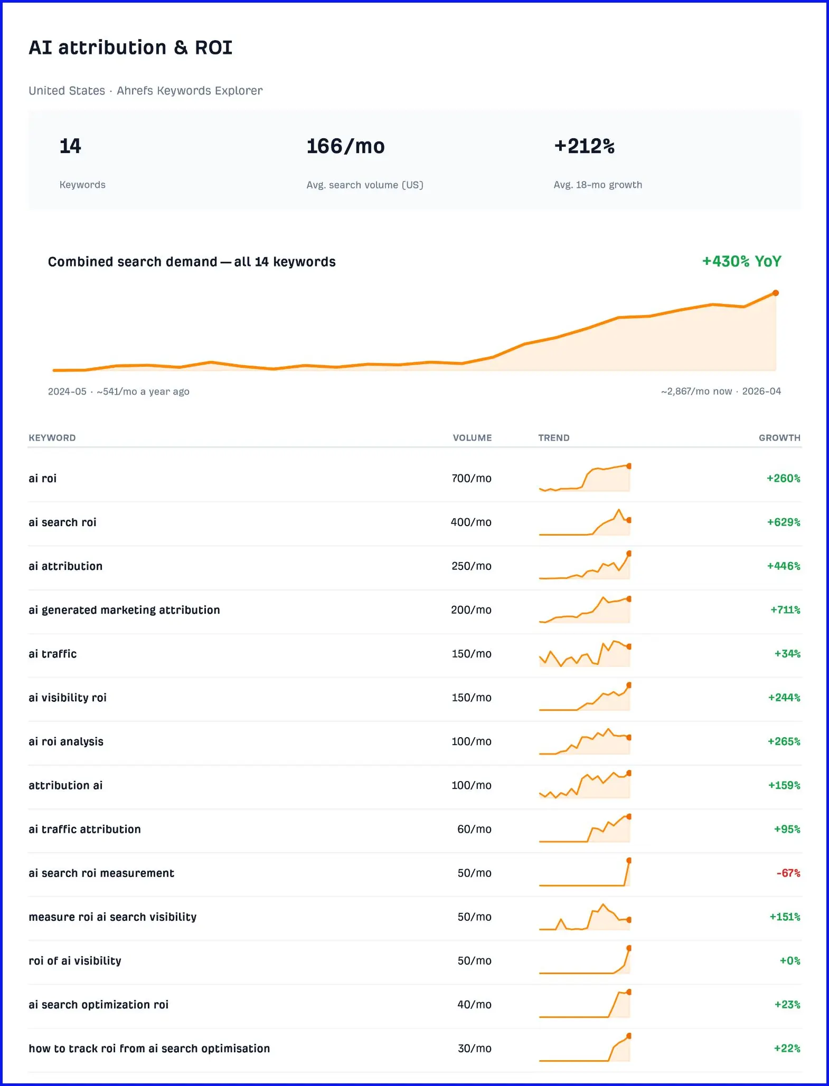The width and height of the screenshot is (829, 1086).
Task: Open the 'roi of ai visibility' sparkline
Action: [585, 961]
